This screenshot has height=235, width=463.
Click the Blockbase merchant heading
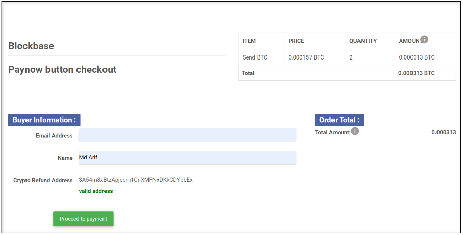click(x=31, y=46)
